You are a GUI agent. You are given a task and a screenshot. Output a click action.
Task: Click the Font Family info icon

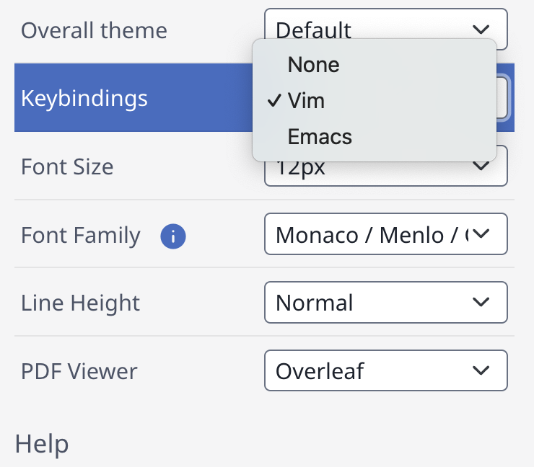(x=173, y=236)
